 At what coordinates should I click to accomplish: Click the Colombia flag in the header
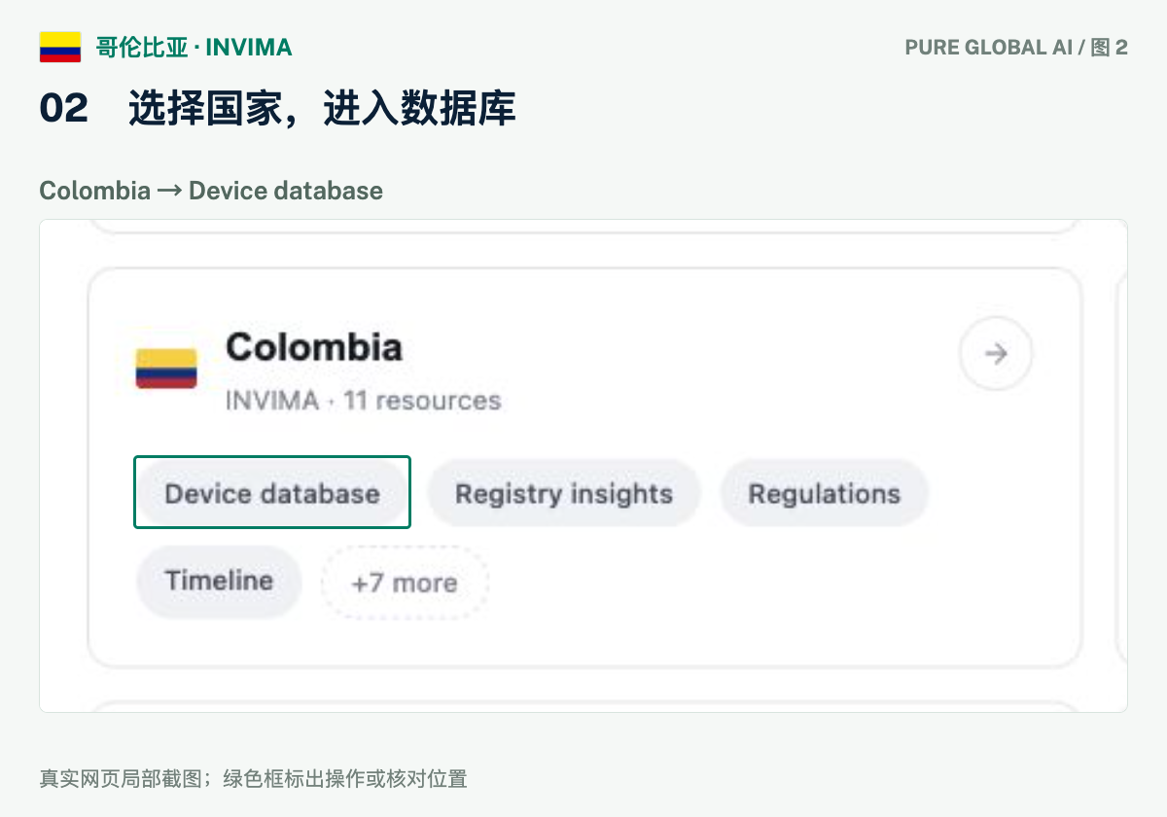pos(60,47)
